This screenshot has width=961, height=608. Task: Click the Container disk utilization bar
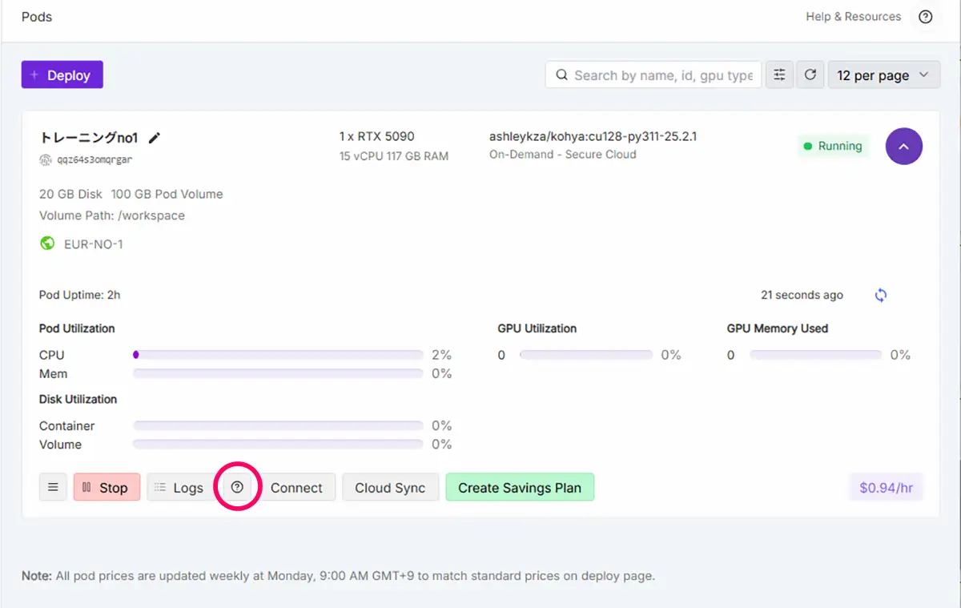pyautogui.click(x=278, y=425)
